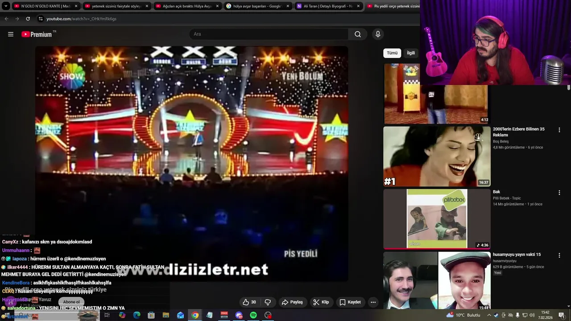Open more options for 2000'lerin Ezbere Bilinen video

pyautogui.click(x=559, y=130)
